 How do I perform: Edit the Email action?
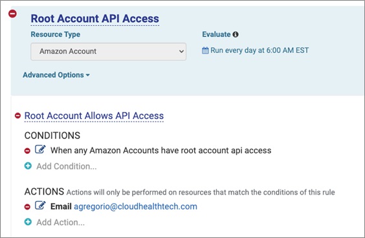tap(40, 205)
